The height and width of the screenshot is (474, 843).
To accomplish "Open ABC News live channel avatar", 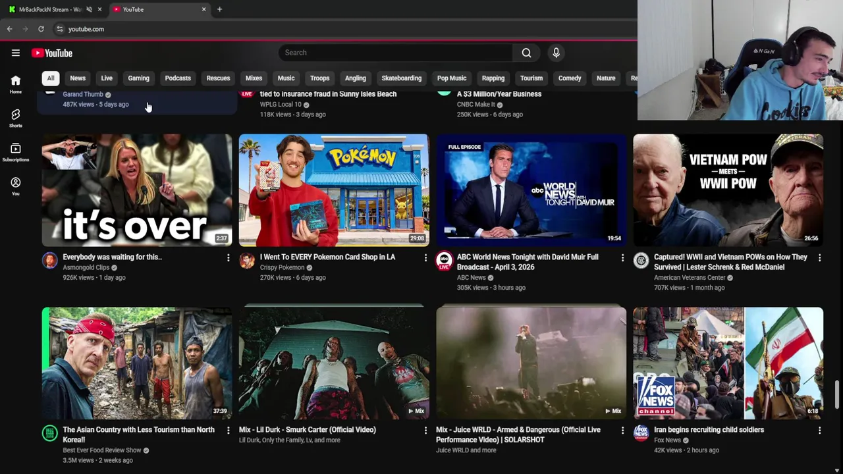I will (x=444, y=261).
